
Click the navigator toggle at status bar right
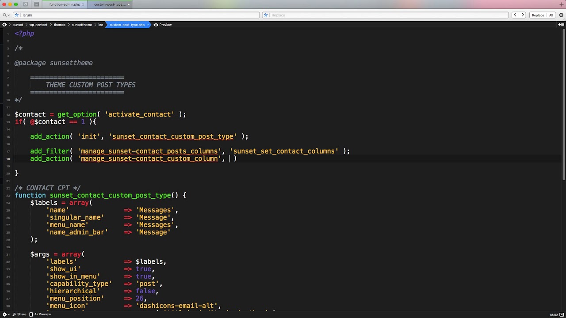pyautogui.click(x=562, y=314)
